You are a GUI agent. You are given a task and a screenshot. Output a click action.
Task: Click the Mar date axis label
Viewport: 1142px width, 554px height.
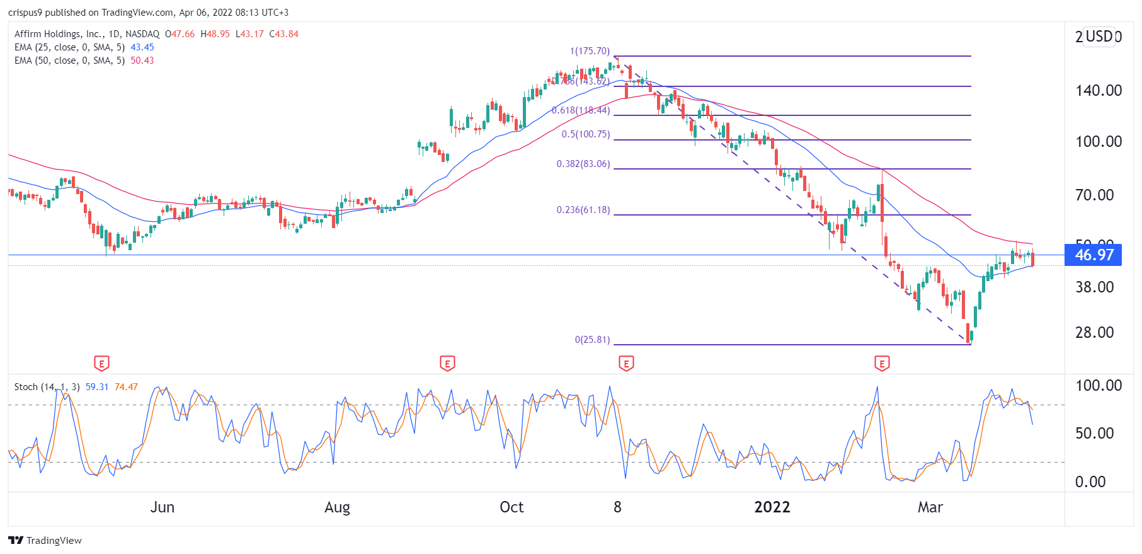[x=930, y=507]
